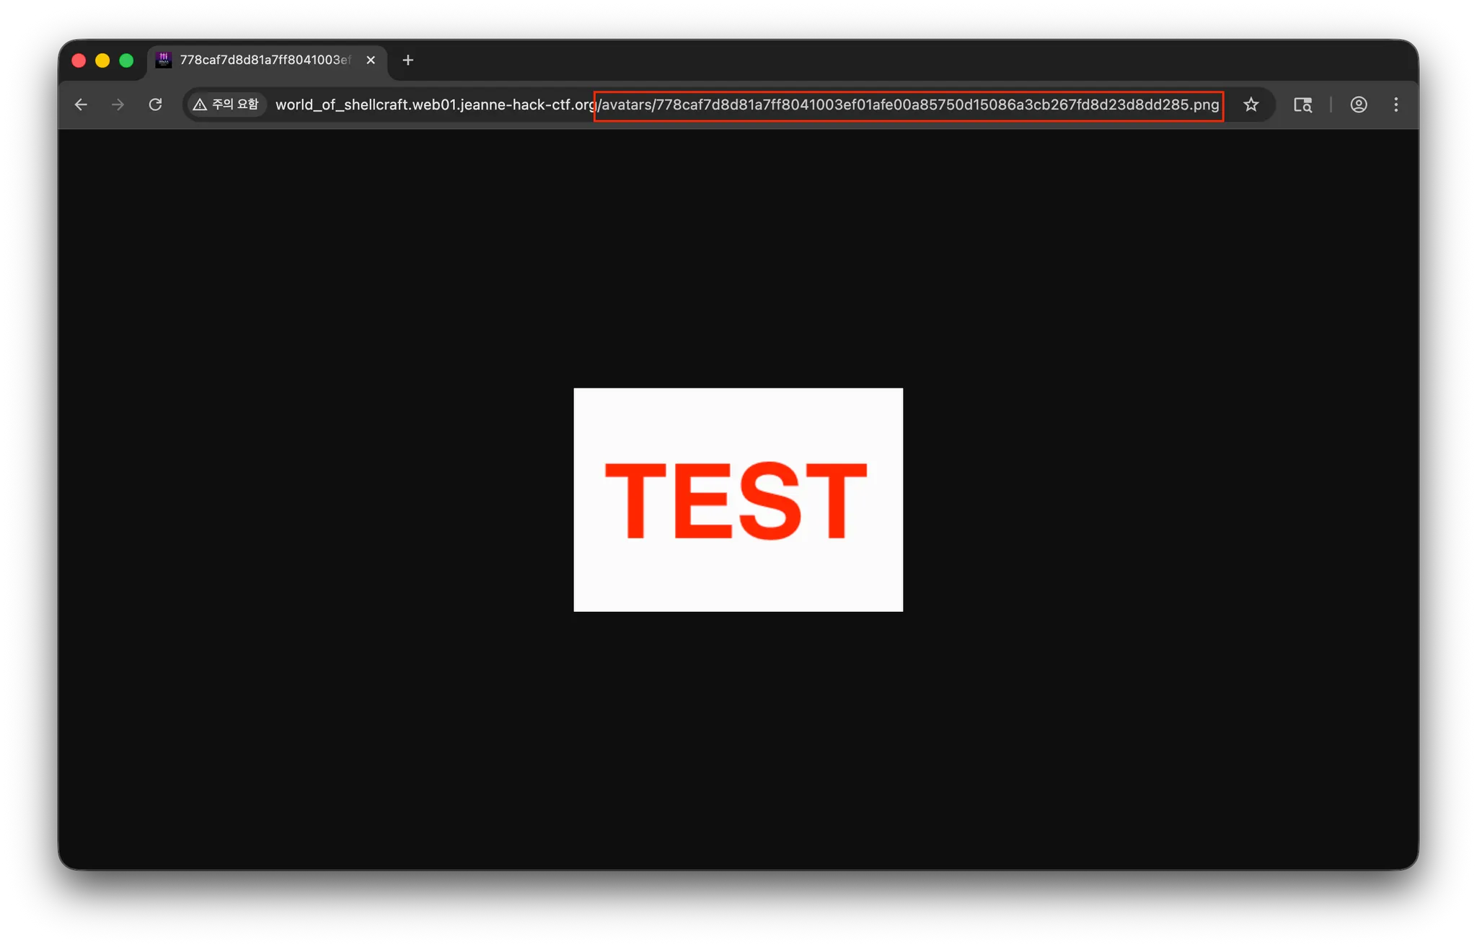This screenshot has width=1477, height=947.
Task: Open the three-dot Chrome menu
Action: (1396, 105)
